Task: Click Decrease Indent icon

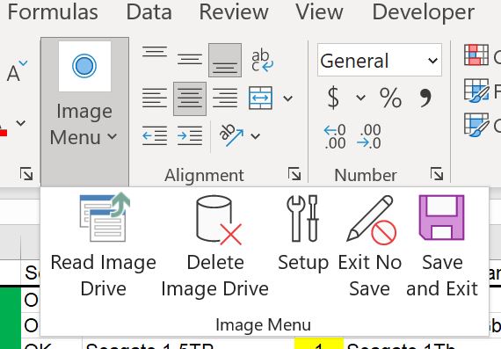Action: point(155,136)
